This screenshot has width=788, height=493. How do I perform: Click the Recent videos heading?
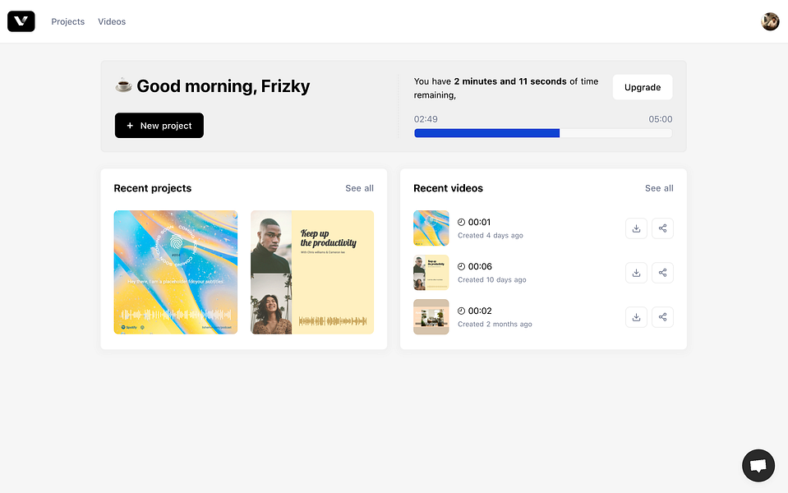click(x=449, y=188)
